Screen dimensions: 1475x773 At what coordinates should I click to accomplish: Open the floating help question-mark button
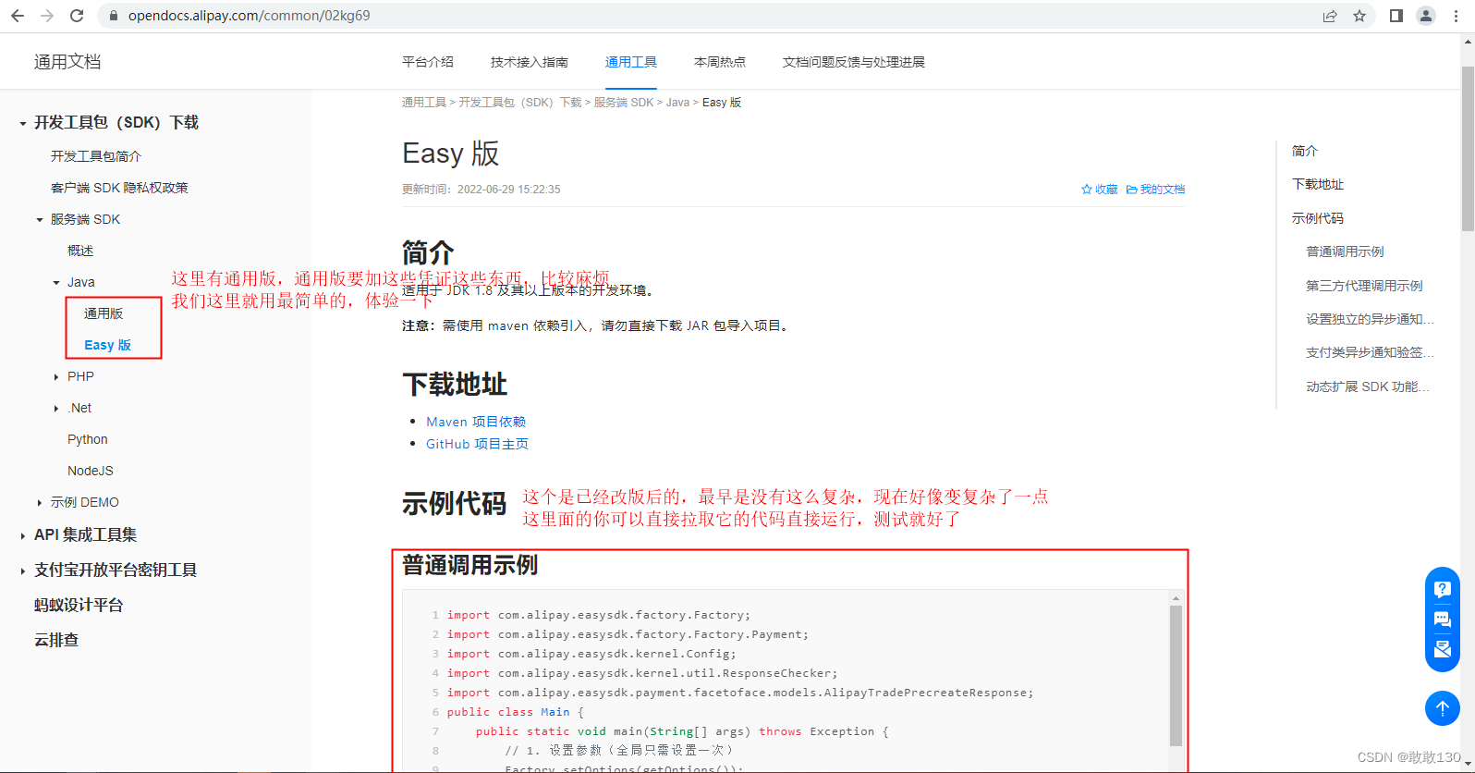[1443, 589]
